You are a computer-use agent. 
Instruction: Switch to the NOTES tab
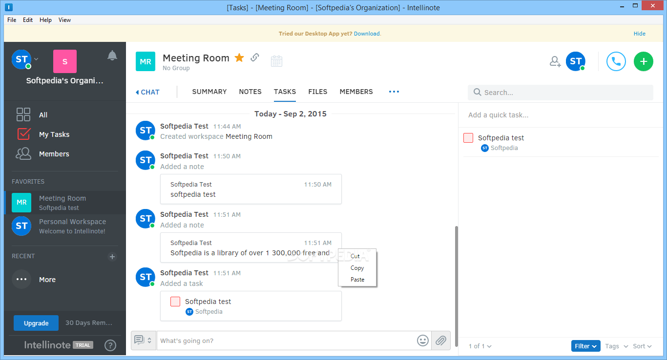point(250,92)
